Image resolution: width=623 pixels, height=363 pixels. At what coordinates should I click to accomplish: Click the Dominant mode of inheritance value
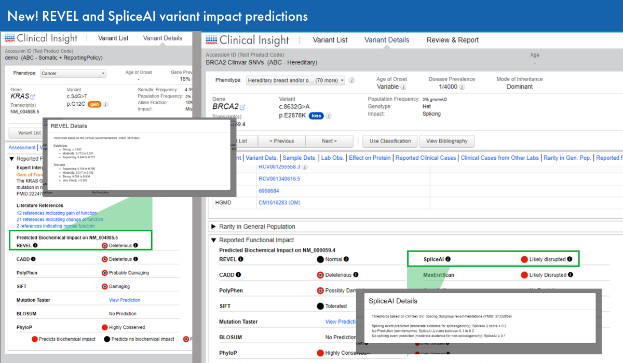520,87
